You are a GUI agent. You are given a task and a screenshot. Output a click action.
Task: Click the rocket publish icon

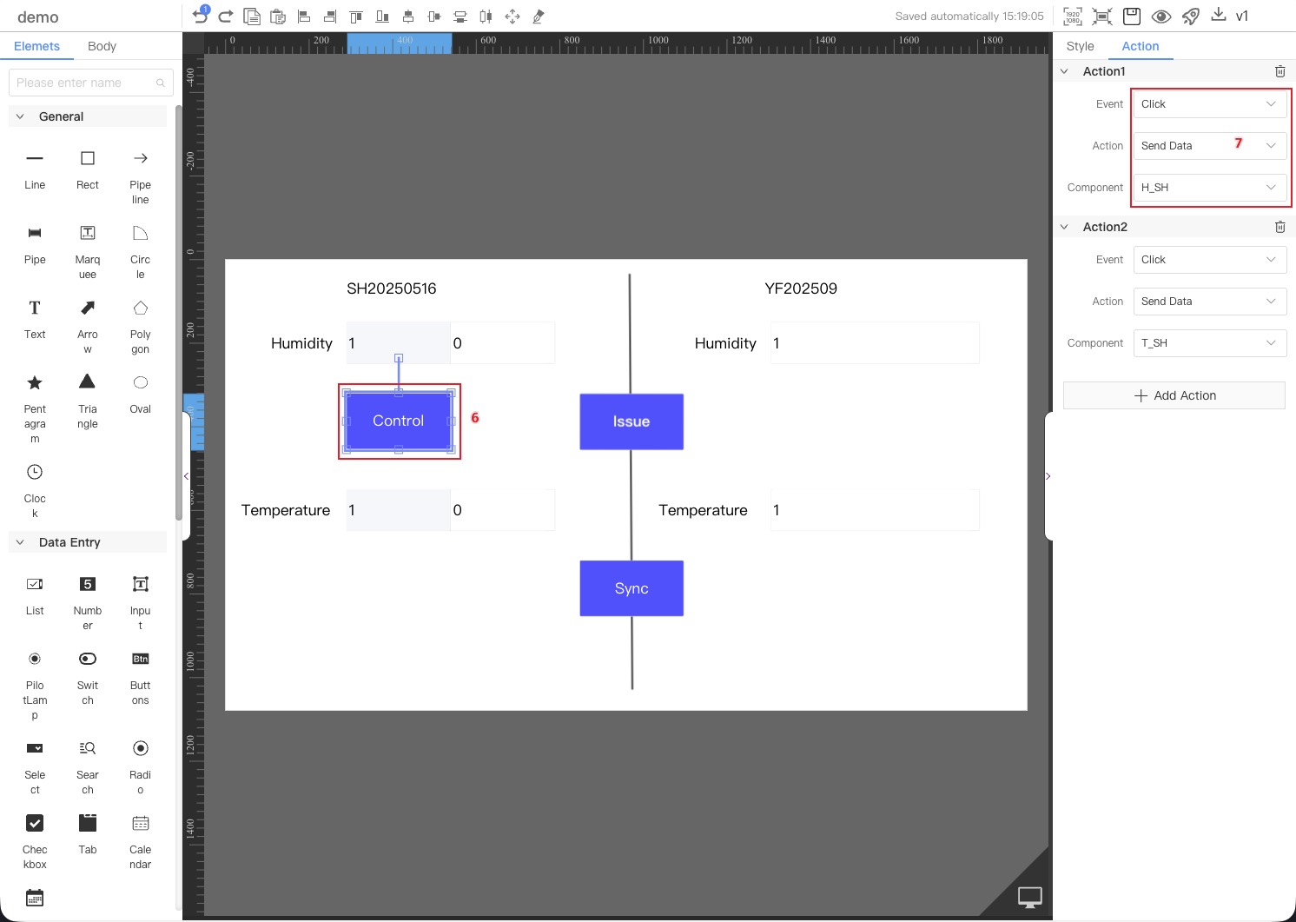point(1191,16)
